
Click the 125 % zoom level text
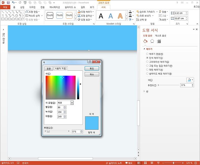click(189, 163)
